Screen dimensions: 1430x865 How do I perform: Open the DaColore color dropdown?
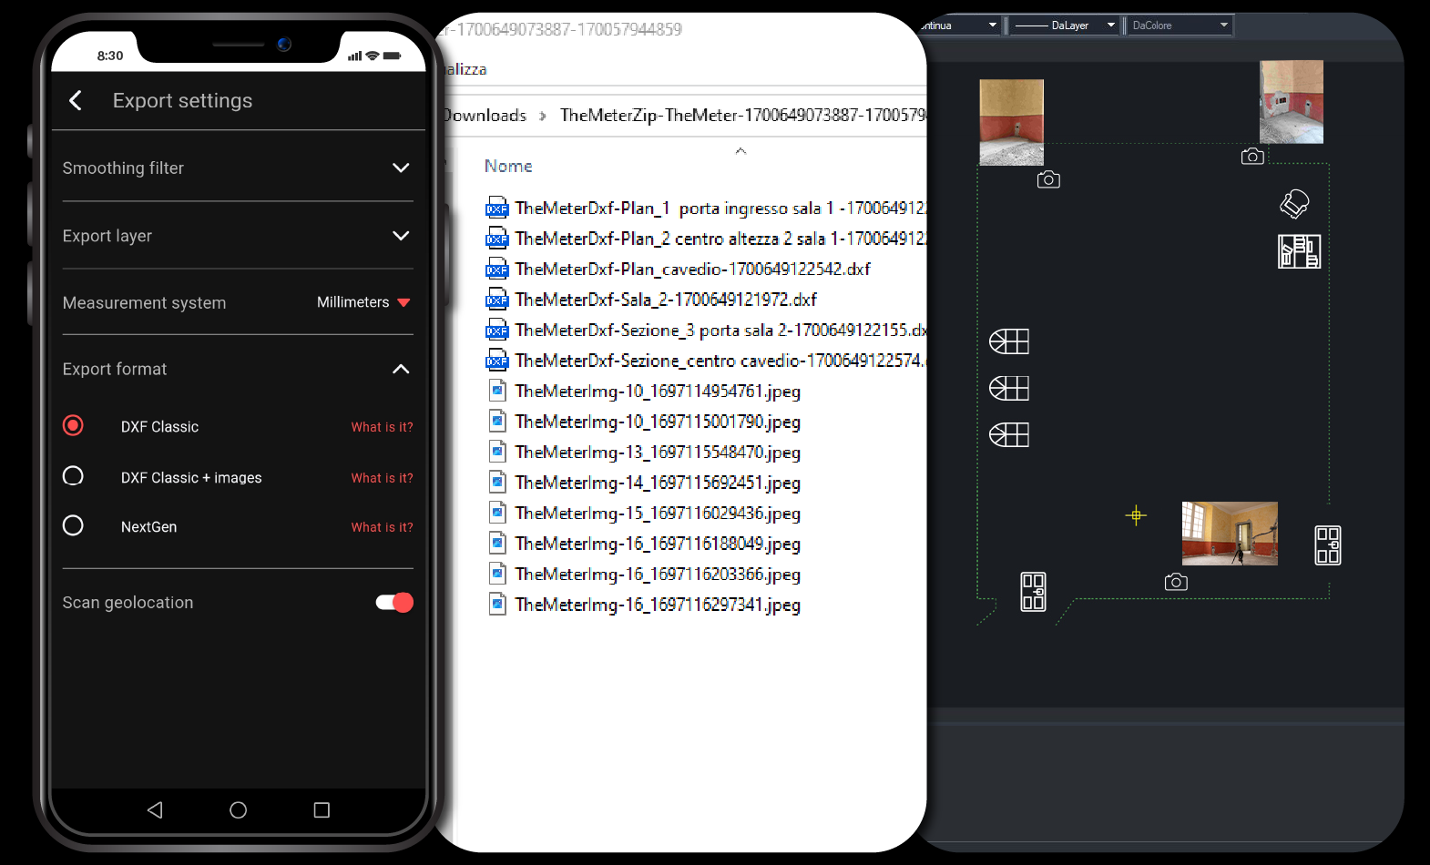pos(1180,25)
